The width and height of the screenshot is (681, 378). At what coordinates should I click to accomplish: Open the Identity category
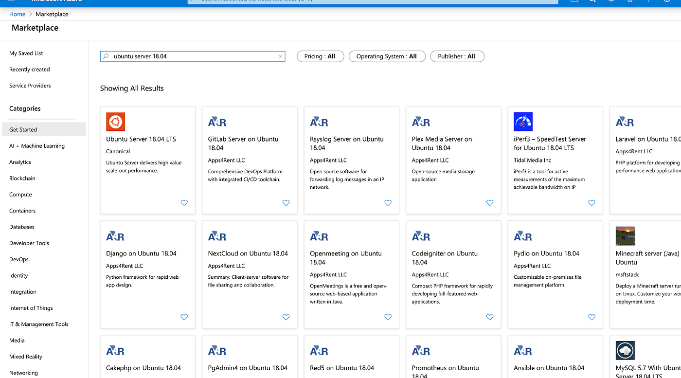click(x=18, y=276)
